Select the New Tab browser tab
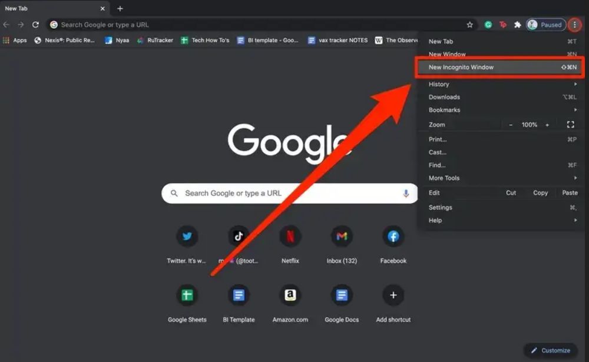 click(x=54, y=8)
